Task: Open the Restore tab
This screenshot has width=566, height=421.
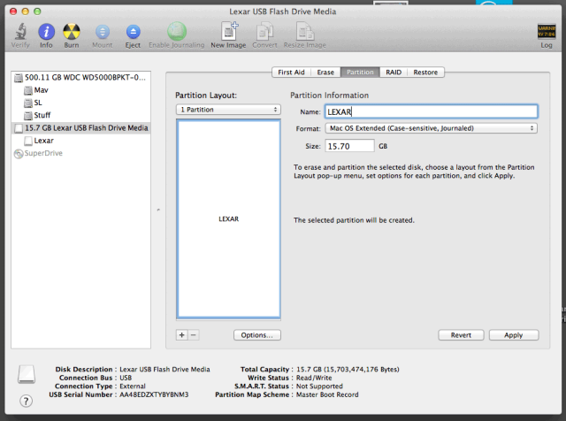Action: [425, 73]
